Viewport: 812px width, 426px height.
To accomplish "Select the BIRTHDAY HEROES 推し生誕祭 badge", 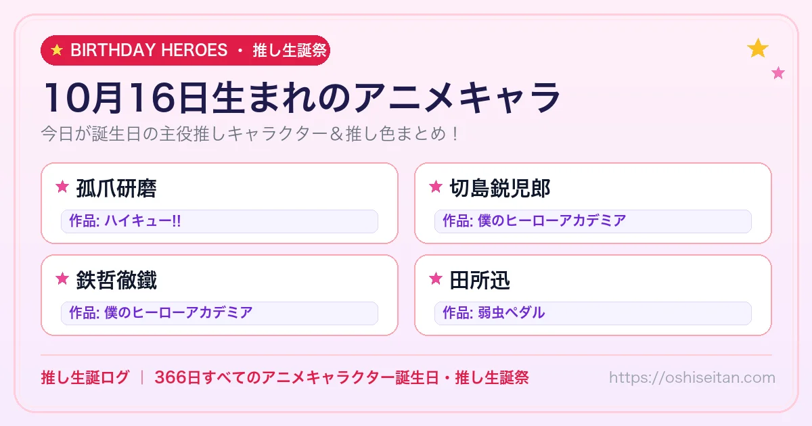I will [x=185, y=50].
